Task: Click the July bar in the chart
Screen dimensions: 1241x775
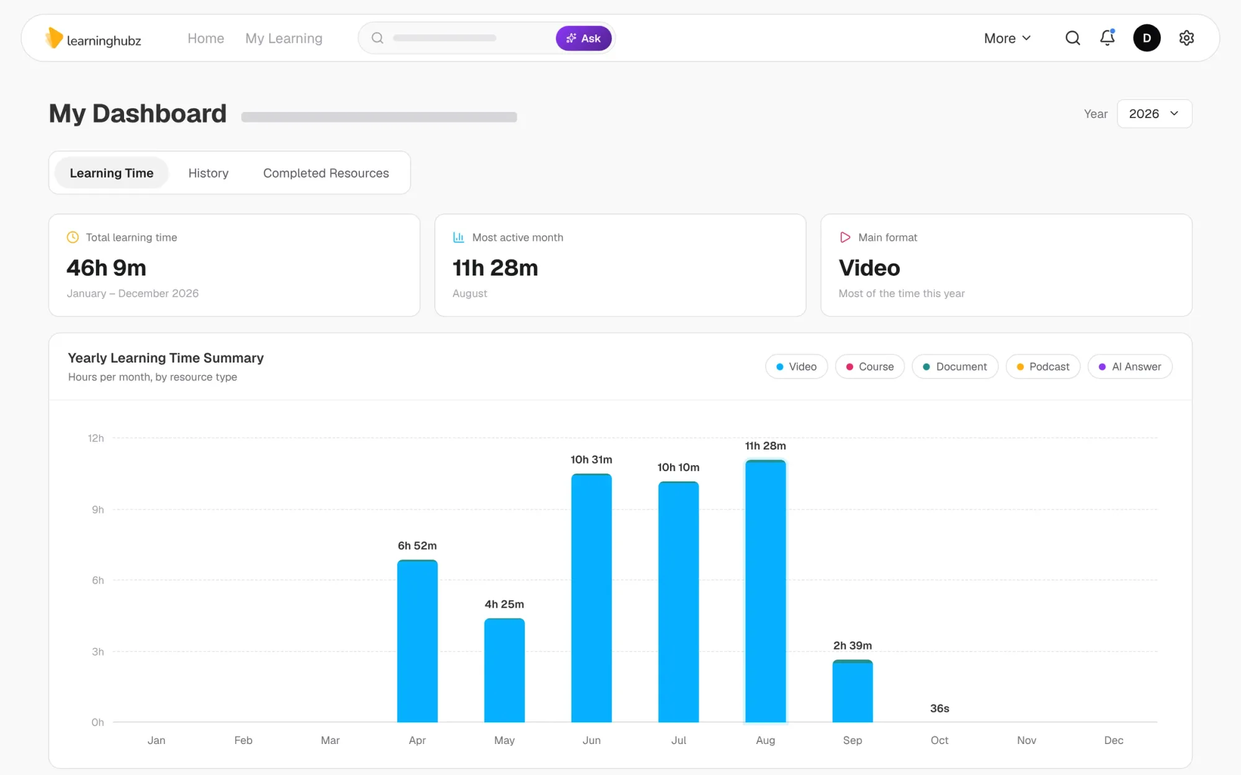Action: pos(678,602)
